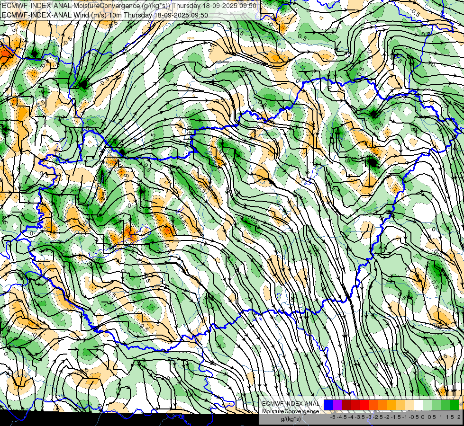Click the blue legend color swatch
Viewport: 464px width, 426px height.
(x=328, y=405)
